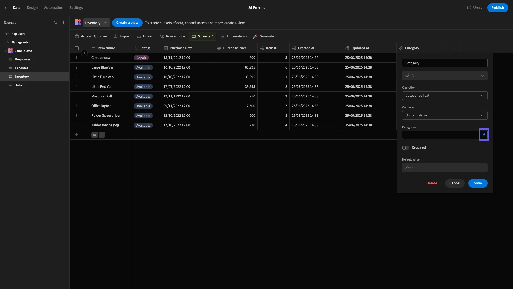This screenshot has width=513, height=289.
Task: Open the Users panel in the top bar
Action: click(475, 8)
